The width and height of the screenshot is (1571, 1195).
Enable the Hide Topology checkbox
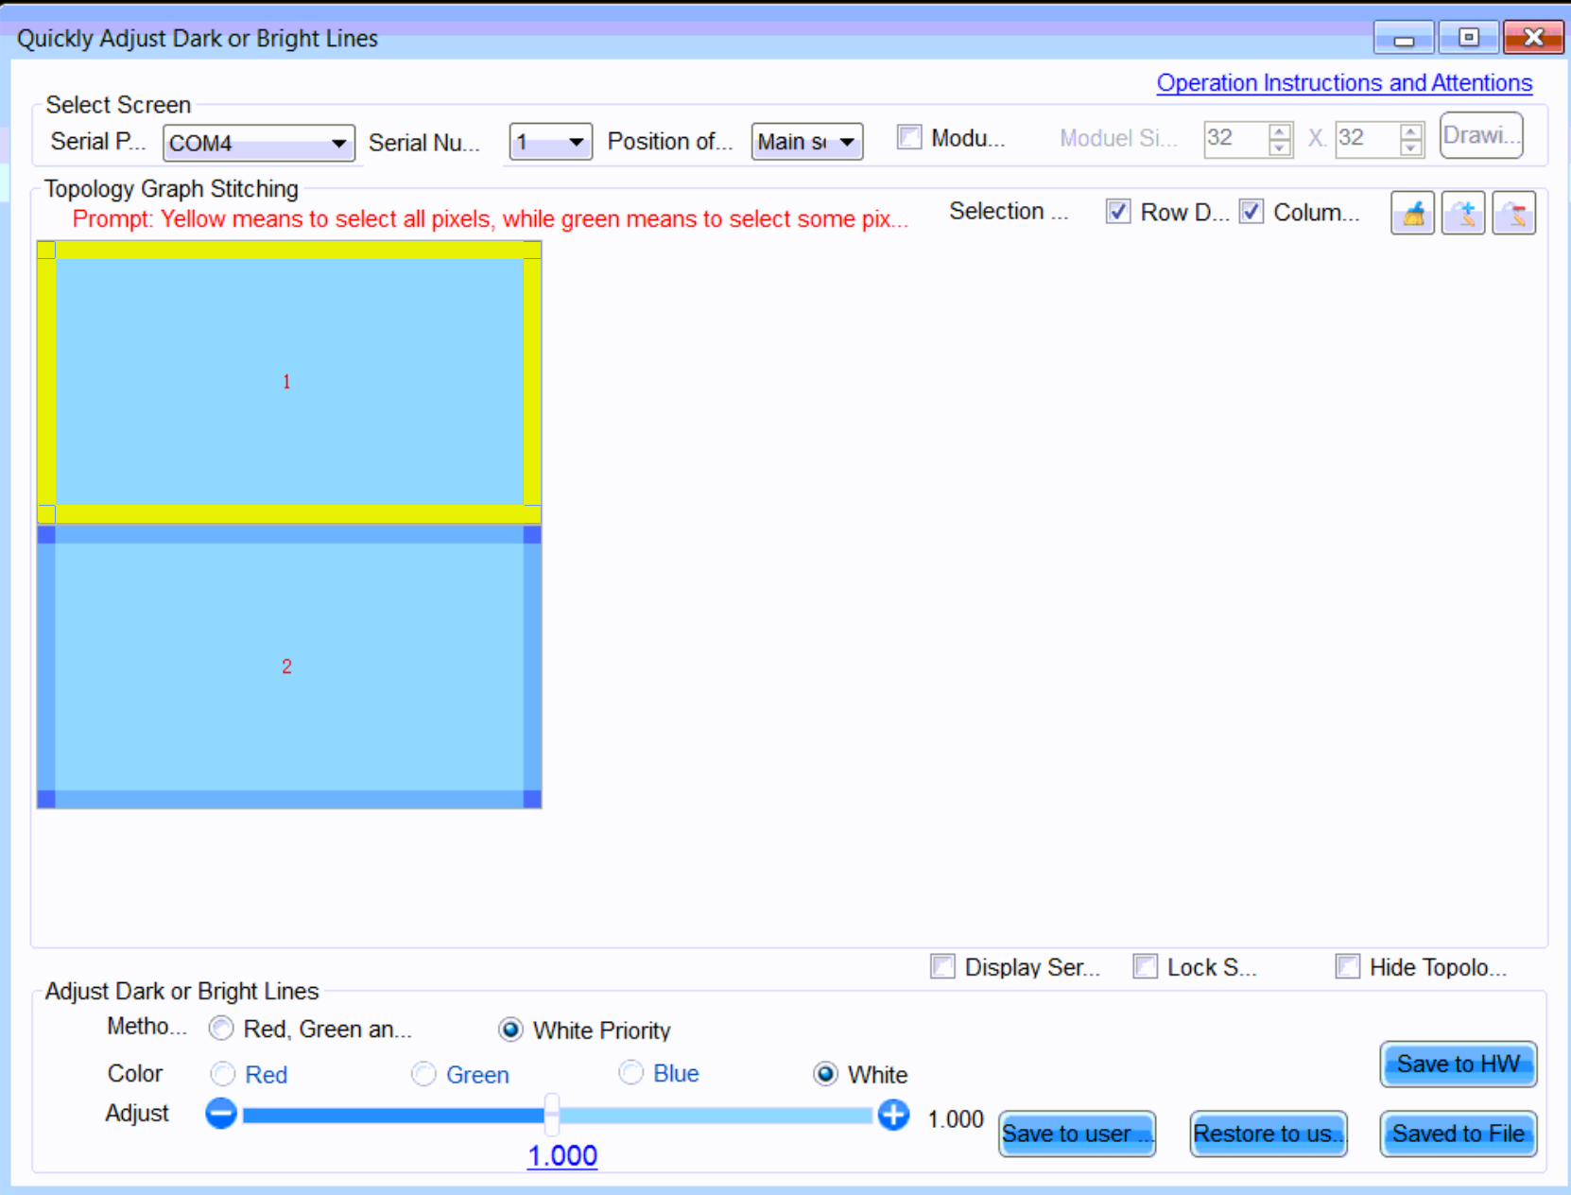point(1347,966)
